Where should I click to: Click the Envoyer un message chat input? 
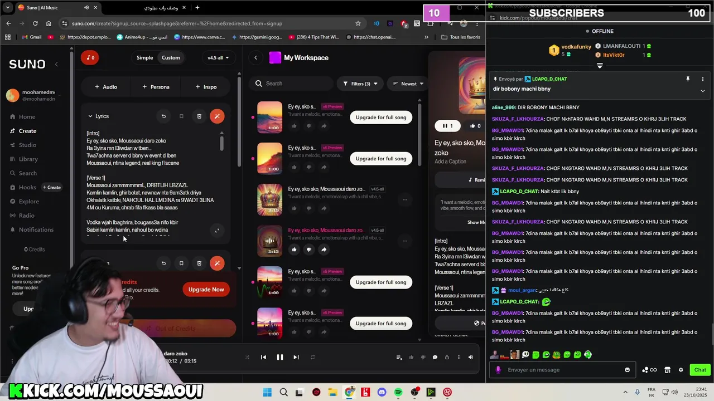(x=563, y=370)
